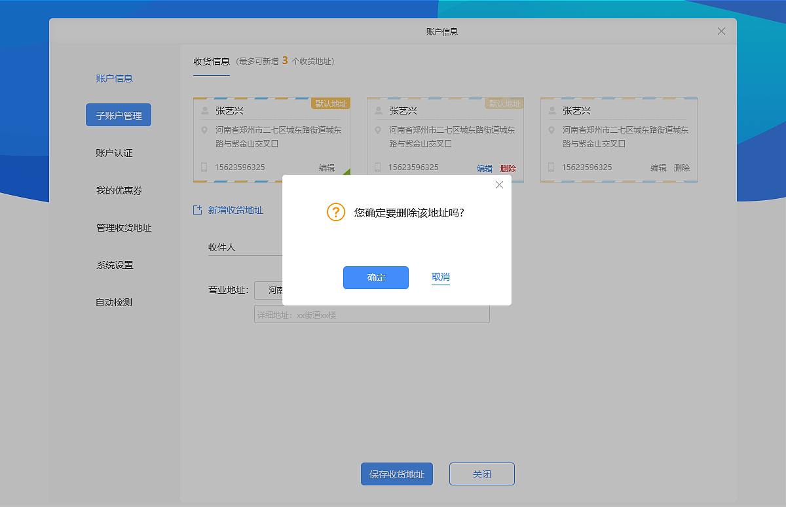The width and height of the screenshot is (786, 507).
Task: Click the phone icon on the third address card
Action: pos(551,167)
